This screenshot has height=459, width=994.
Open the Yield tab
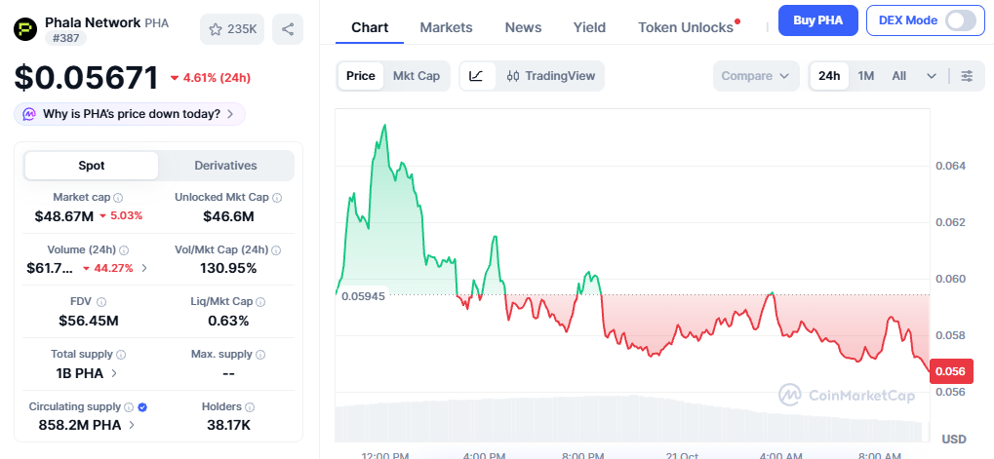click(589, 27)
